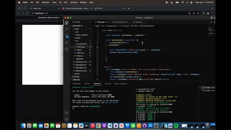The width and height of the screenshot is (231, 130).
Task: Click the Chrome share page icon
Action: point(194,13)
